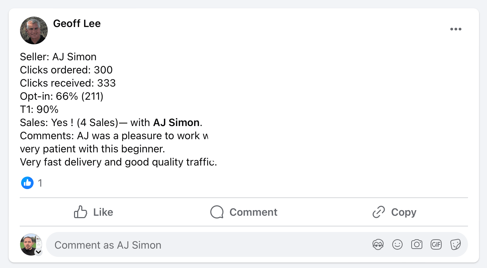The height and width of the screenshot is (268, 487).
Task: Open the GIF picker in comment box
Action: [436, 245]
